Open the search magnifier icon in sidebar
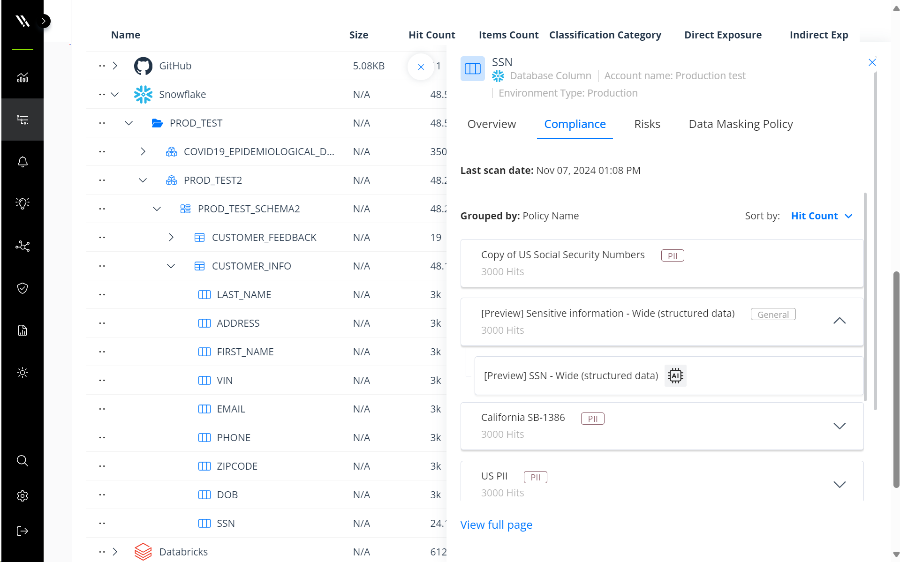 23,461
